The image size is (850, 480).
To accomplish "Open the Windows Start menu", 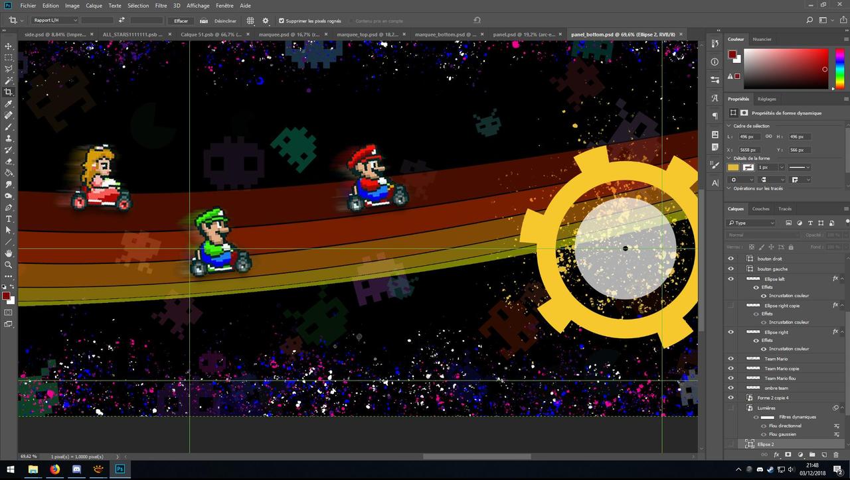I will click(10, 469).
